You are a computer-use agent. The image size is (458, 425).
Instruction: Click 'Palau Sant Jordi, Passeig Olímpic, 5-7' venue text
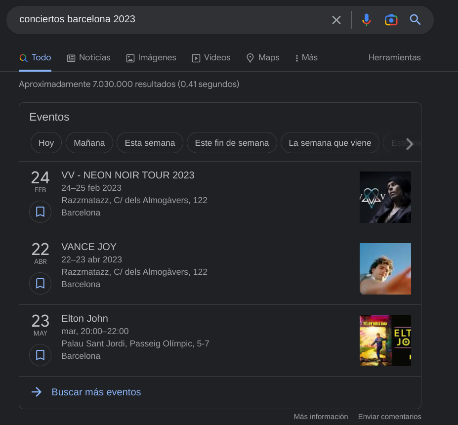coord(135,343)
